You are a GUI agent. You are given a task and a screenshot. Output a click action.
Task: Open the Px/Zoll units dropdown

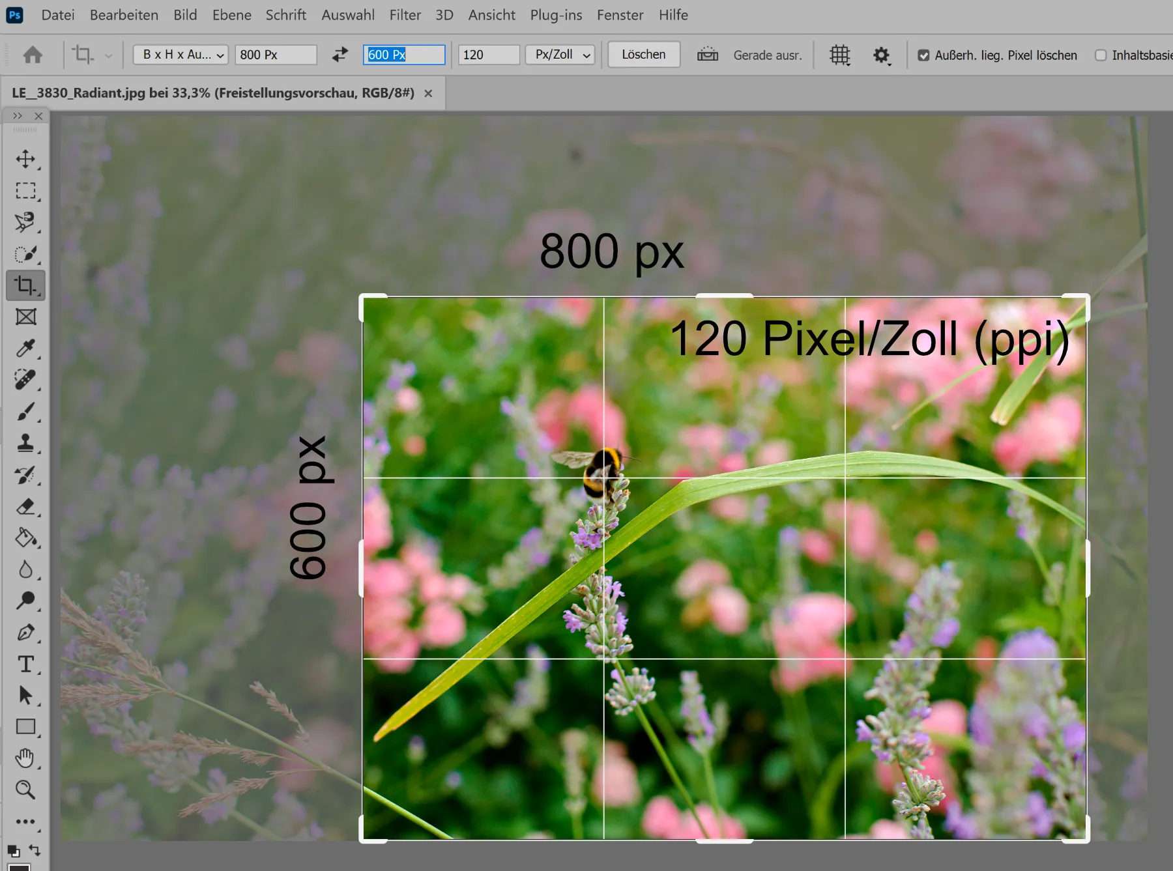click(x=560, y=55)
